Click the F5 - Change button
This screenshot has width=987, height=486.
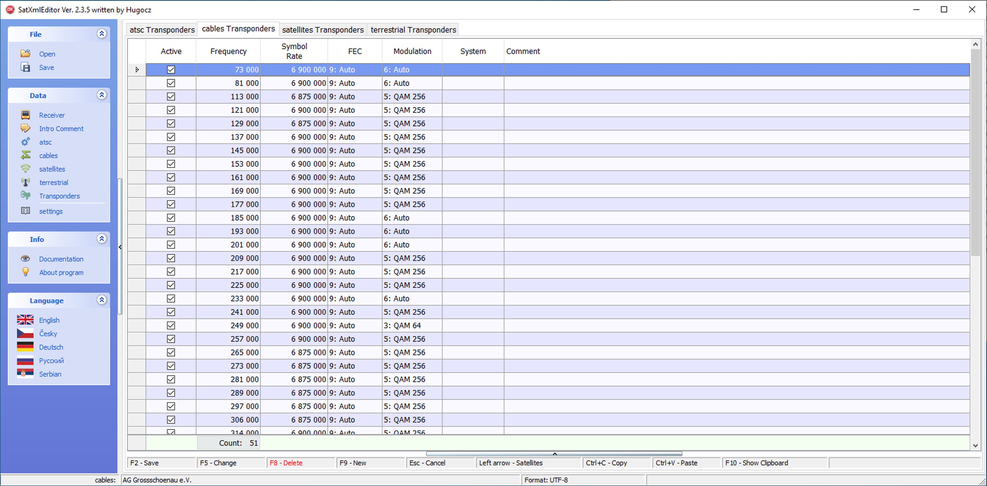coord(231,463)
